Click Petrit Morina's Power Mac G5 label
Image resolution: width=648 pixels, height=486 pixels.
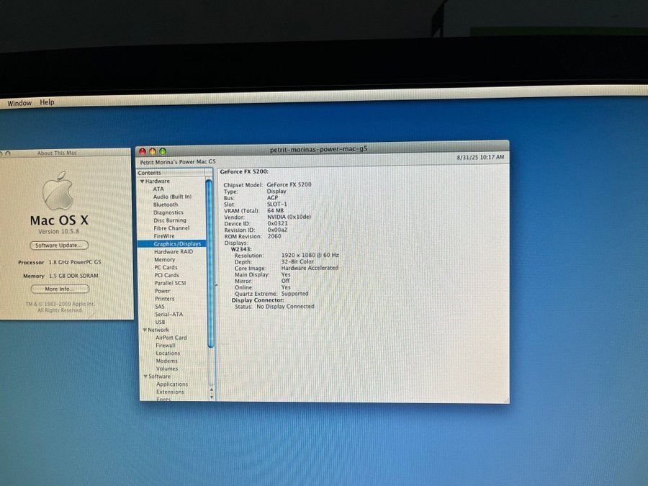click(178, 162)
